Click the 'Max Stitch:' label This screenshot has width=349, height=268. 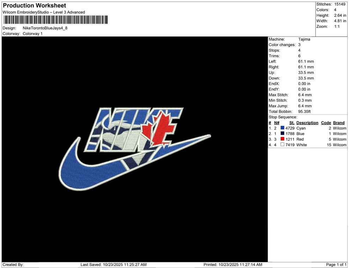click(278, 95)
